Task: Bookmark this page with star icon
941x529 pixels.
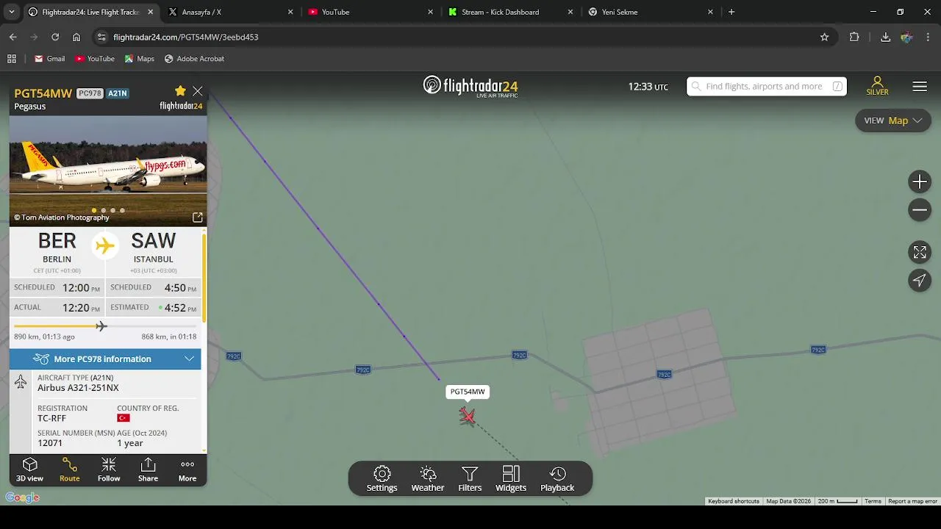Action: tap(824, 37)
